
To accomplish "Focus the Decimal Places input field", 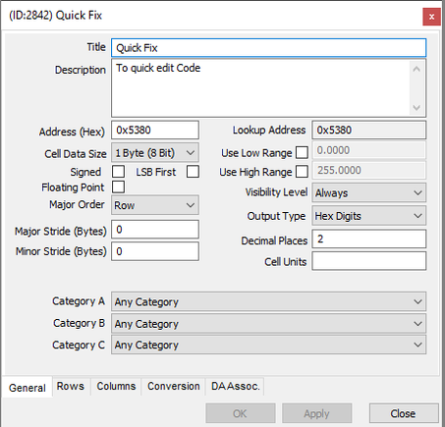I will coord(369,239).
